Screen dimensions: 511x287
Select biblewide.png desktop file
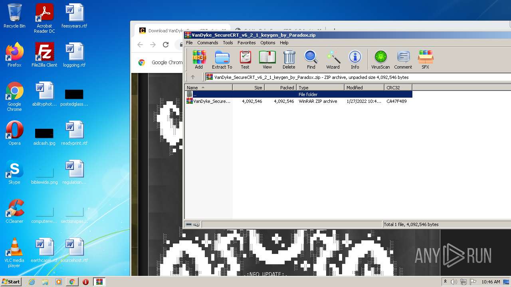click(44, 175)
